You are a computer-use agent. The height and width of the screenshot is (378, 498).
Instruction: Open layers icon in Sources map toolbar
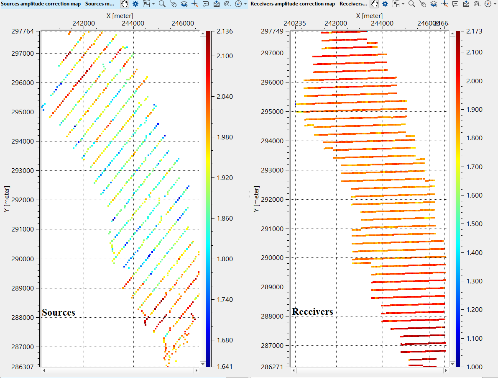184,4
